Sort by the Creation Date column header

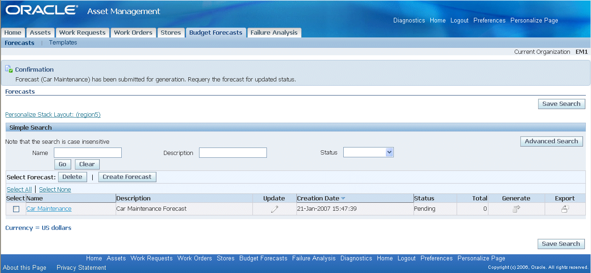[318, 199]
